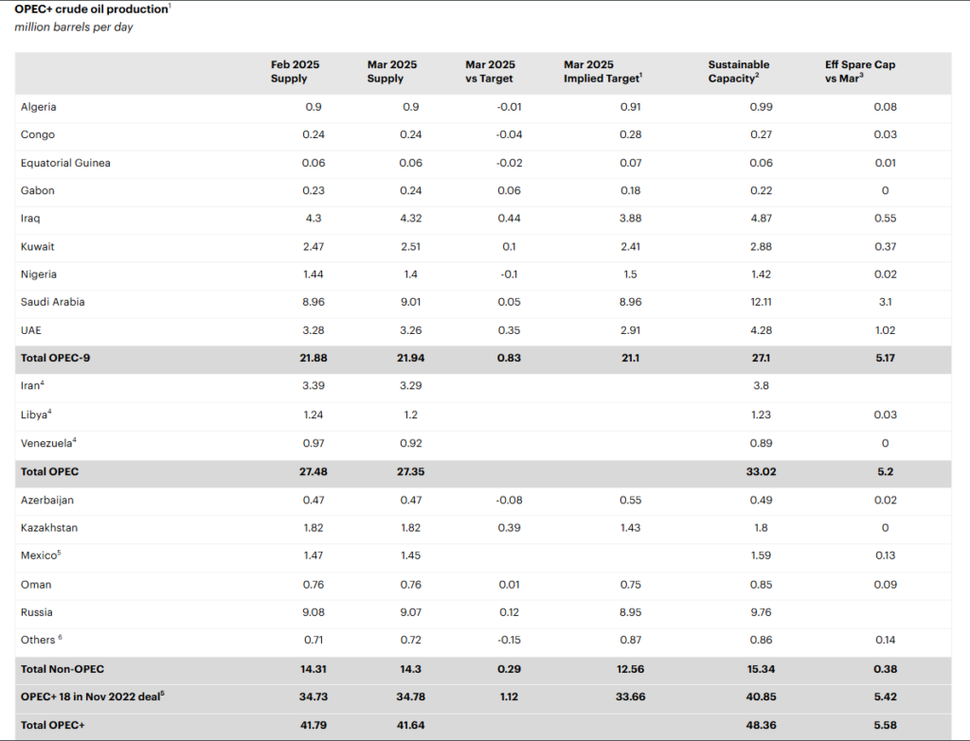Screen dimensions: 970x741
Task: Select the Saudi Arabia row label
Action: [x=51, y=303]
